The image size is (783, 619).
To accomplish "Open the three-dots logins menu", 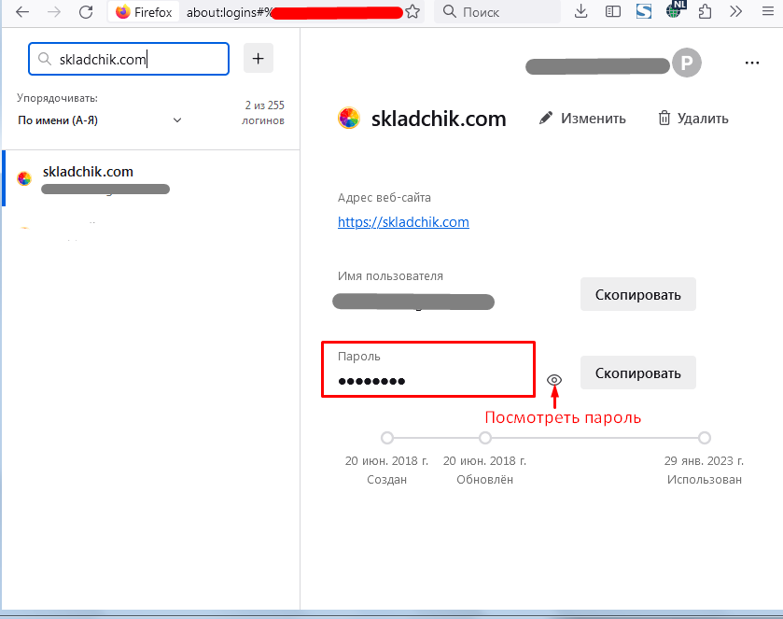I will (x=752, y=63).
